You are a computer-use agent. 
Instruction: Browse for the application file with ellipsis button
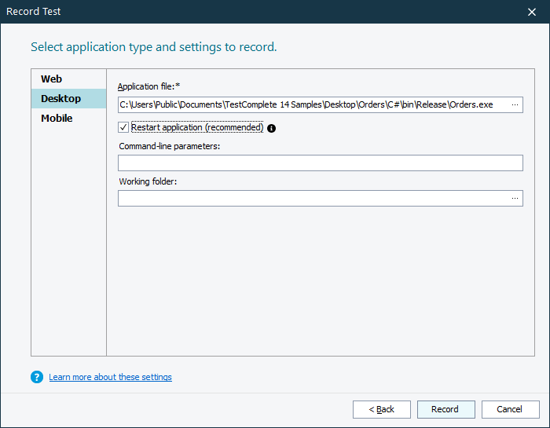click(x=515, y=104)
